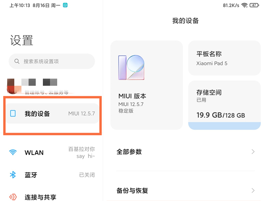
Task: Open 连接与共享 settings entry
Action: pos(52,197)
